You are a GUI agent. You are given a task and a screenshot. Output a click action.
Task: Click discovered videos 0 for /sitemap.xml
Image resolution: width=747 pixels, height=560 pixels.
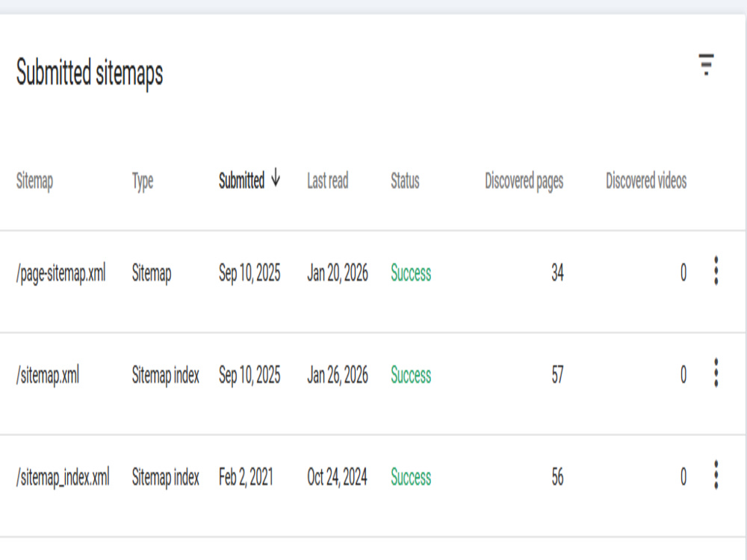coord(684,376)
